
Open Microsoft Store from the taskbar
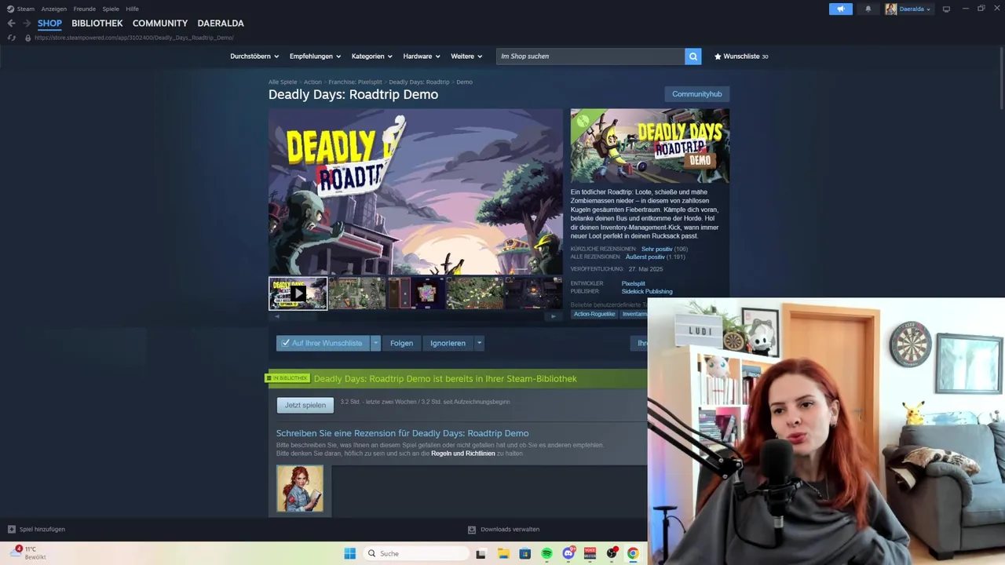pyautogui.click(x=524, y=553)
